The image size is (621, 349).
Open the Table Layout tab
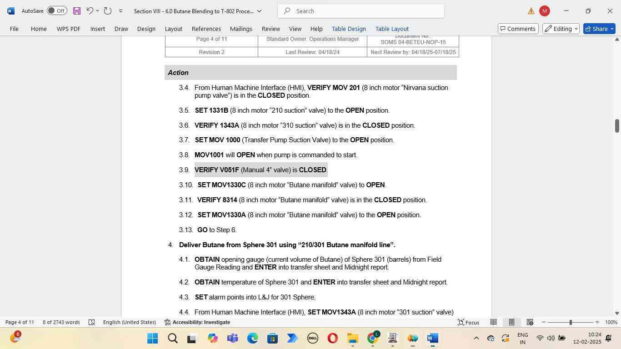tap(392, 29)
